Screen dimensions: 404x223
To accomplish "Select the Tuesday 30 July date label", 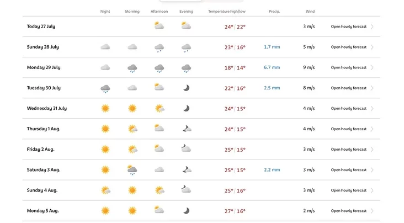I will pos(43,88).
